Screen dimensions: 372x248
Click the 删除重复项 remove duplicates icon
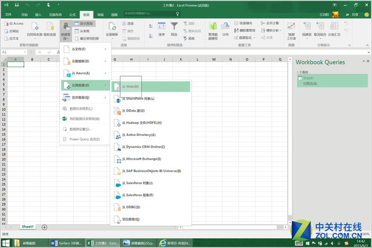[x=237, y=30]
